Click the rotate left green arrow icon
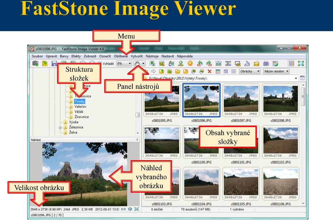Viewport: 333px width, 221px height. tap(200, 63)
